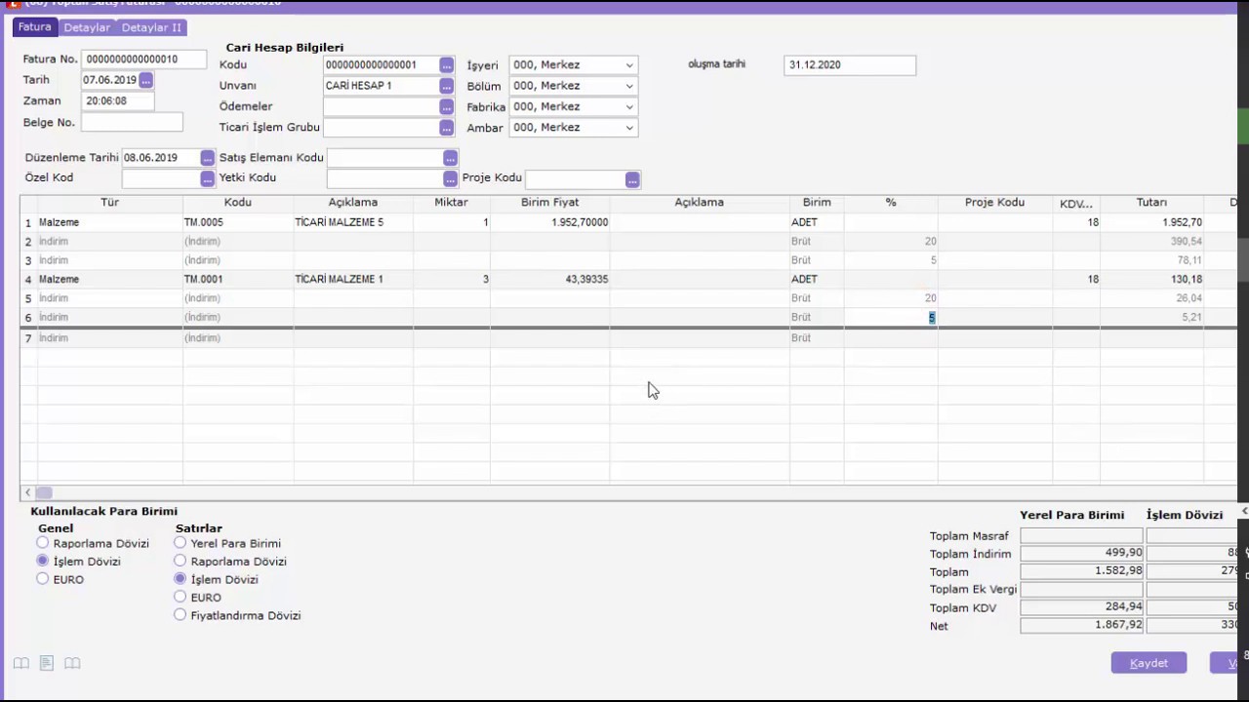
Task: Click the Yetki Kodu input field
Action: tap(384, 178)
